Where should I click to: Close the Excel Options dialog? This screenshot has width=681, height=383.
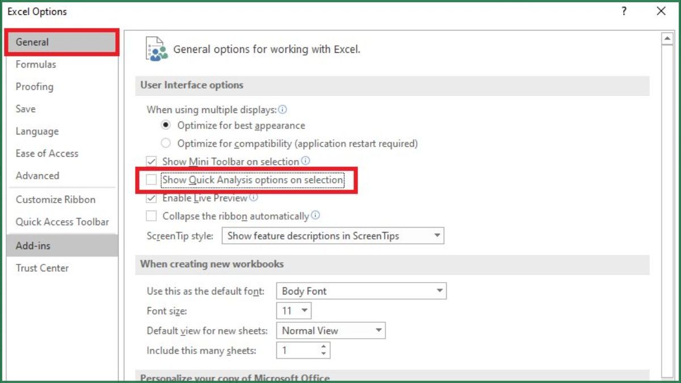(x=661, y=11)
